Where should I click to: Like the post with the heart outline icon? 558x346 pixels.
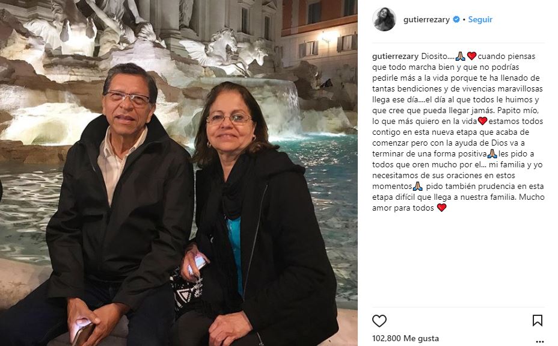pos(379,321)
